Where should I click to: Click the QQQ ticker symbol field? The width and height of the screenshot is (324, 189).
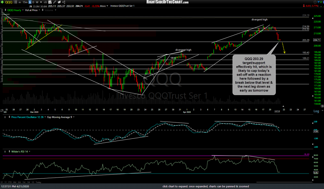[x=9, y=2]
